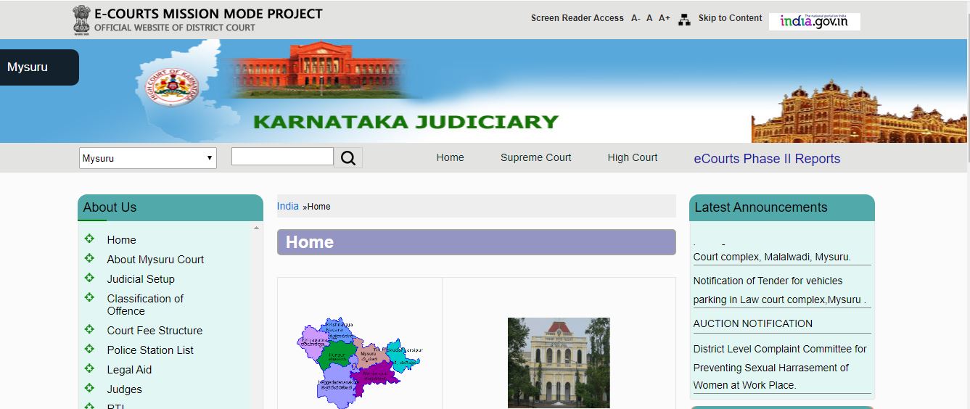970x409 pixels.
Task: Click the magnifying glass search icon
Action: 348,158
